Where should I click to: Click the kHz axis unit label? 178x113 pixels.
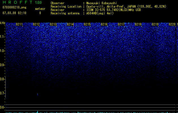(3, 23)
